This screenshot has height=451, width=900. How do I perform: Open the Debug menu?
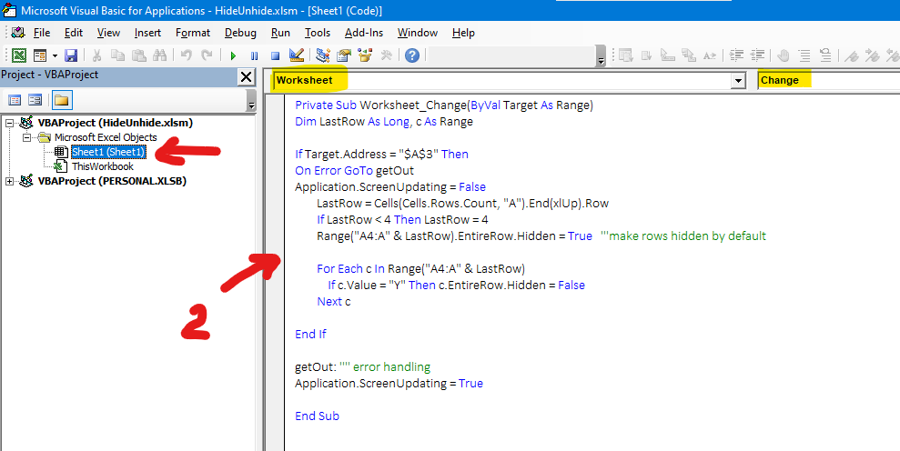click(240, 33)
